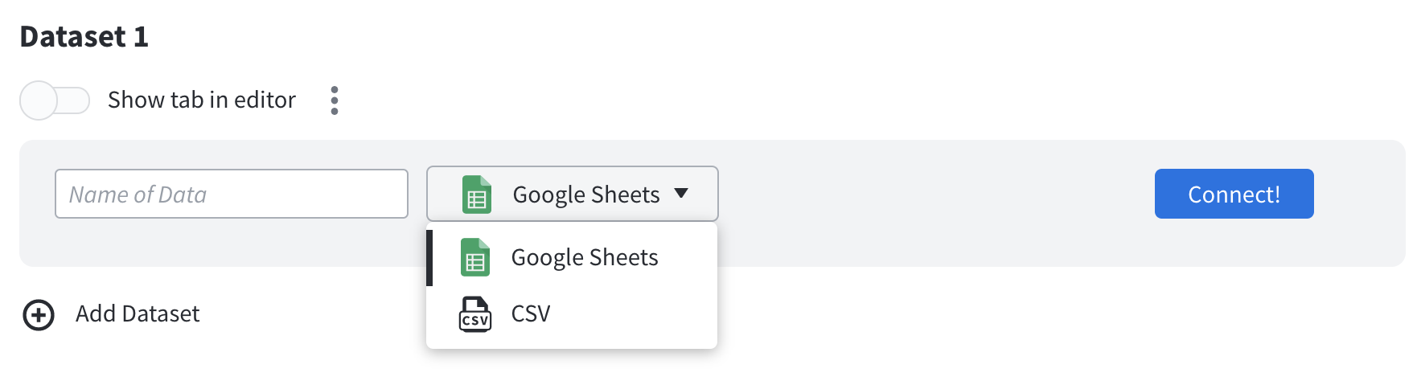Viewport: 1417px width, 381px height.
Task: Click empty gray dataset panel left of Connect!
Action: point(933,201)
